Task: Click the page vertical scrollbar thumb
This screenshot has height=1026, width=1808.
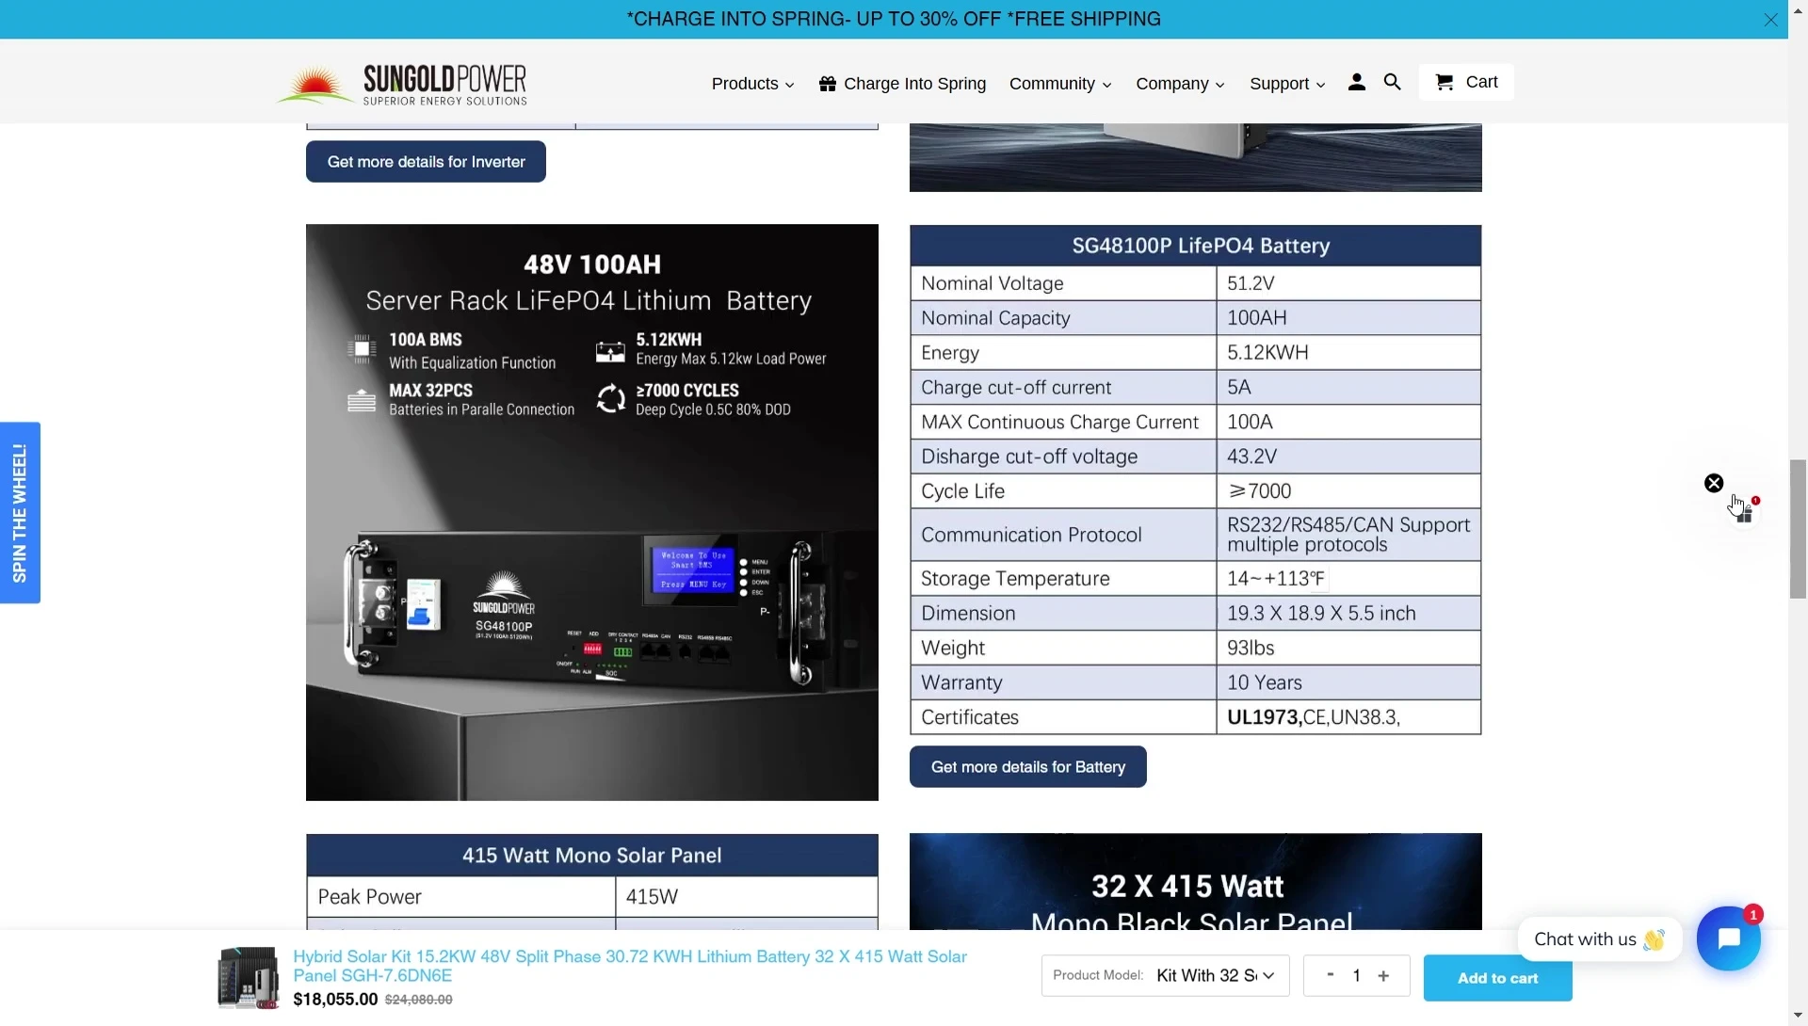Action: click(x=1798, y=529)
